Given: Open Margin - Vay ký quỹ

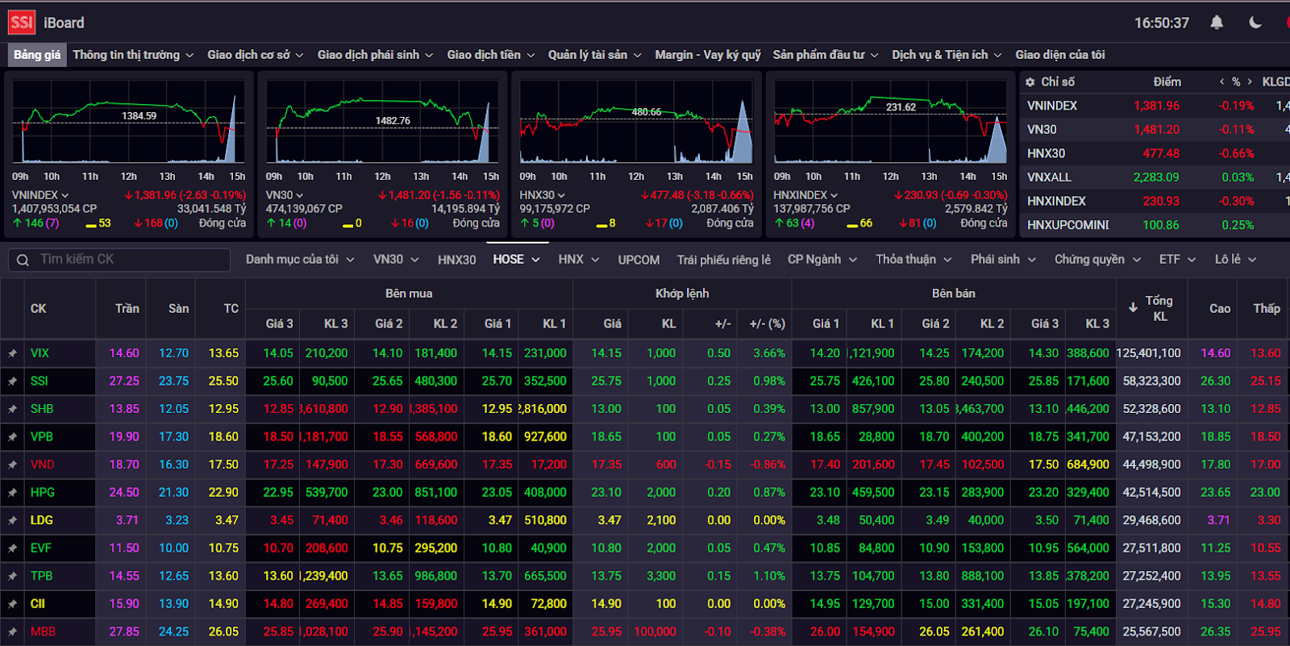Looking at the screenshot, I should pyautogui.click(x=707, y=55).
